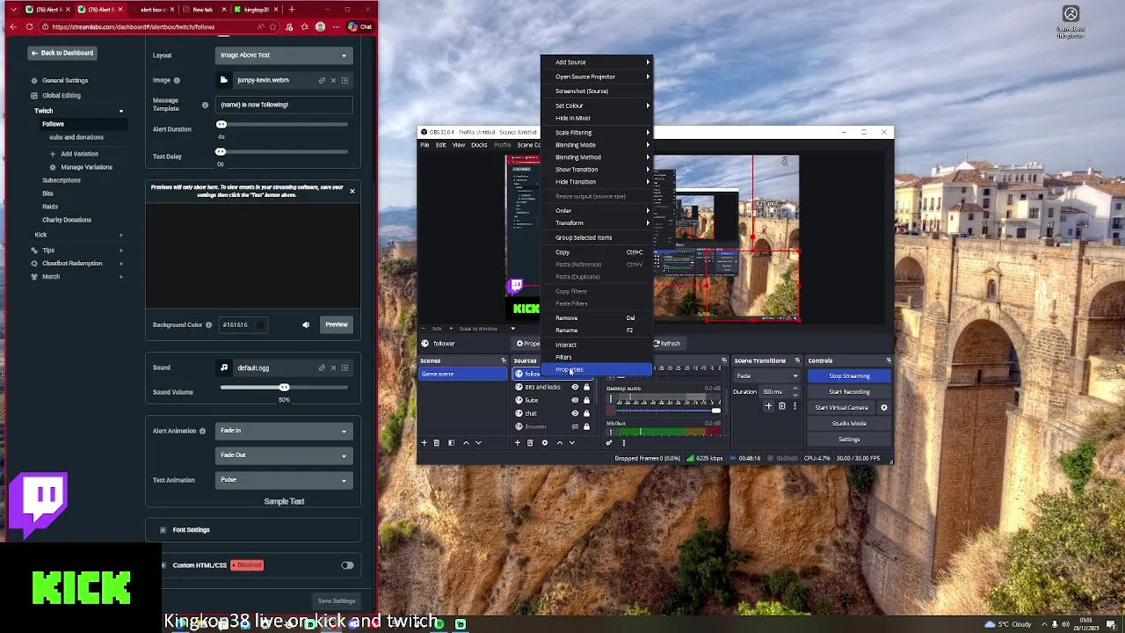Add a scene transition with plus icon

[768, 406]
